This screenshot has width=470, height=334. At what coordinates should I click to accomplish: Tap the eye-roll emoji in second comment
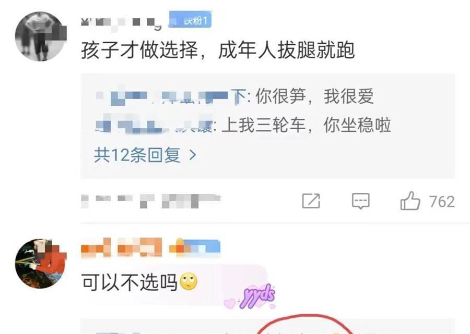(x=189, y=282)
